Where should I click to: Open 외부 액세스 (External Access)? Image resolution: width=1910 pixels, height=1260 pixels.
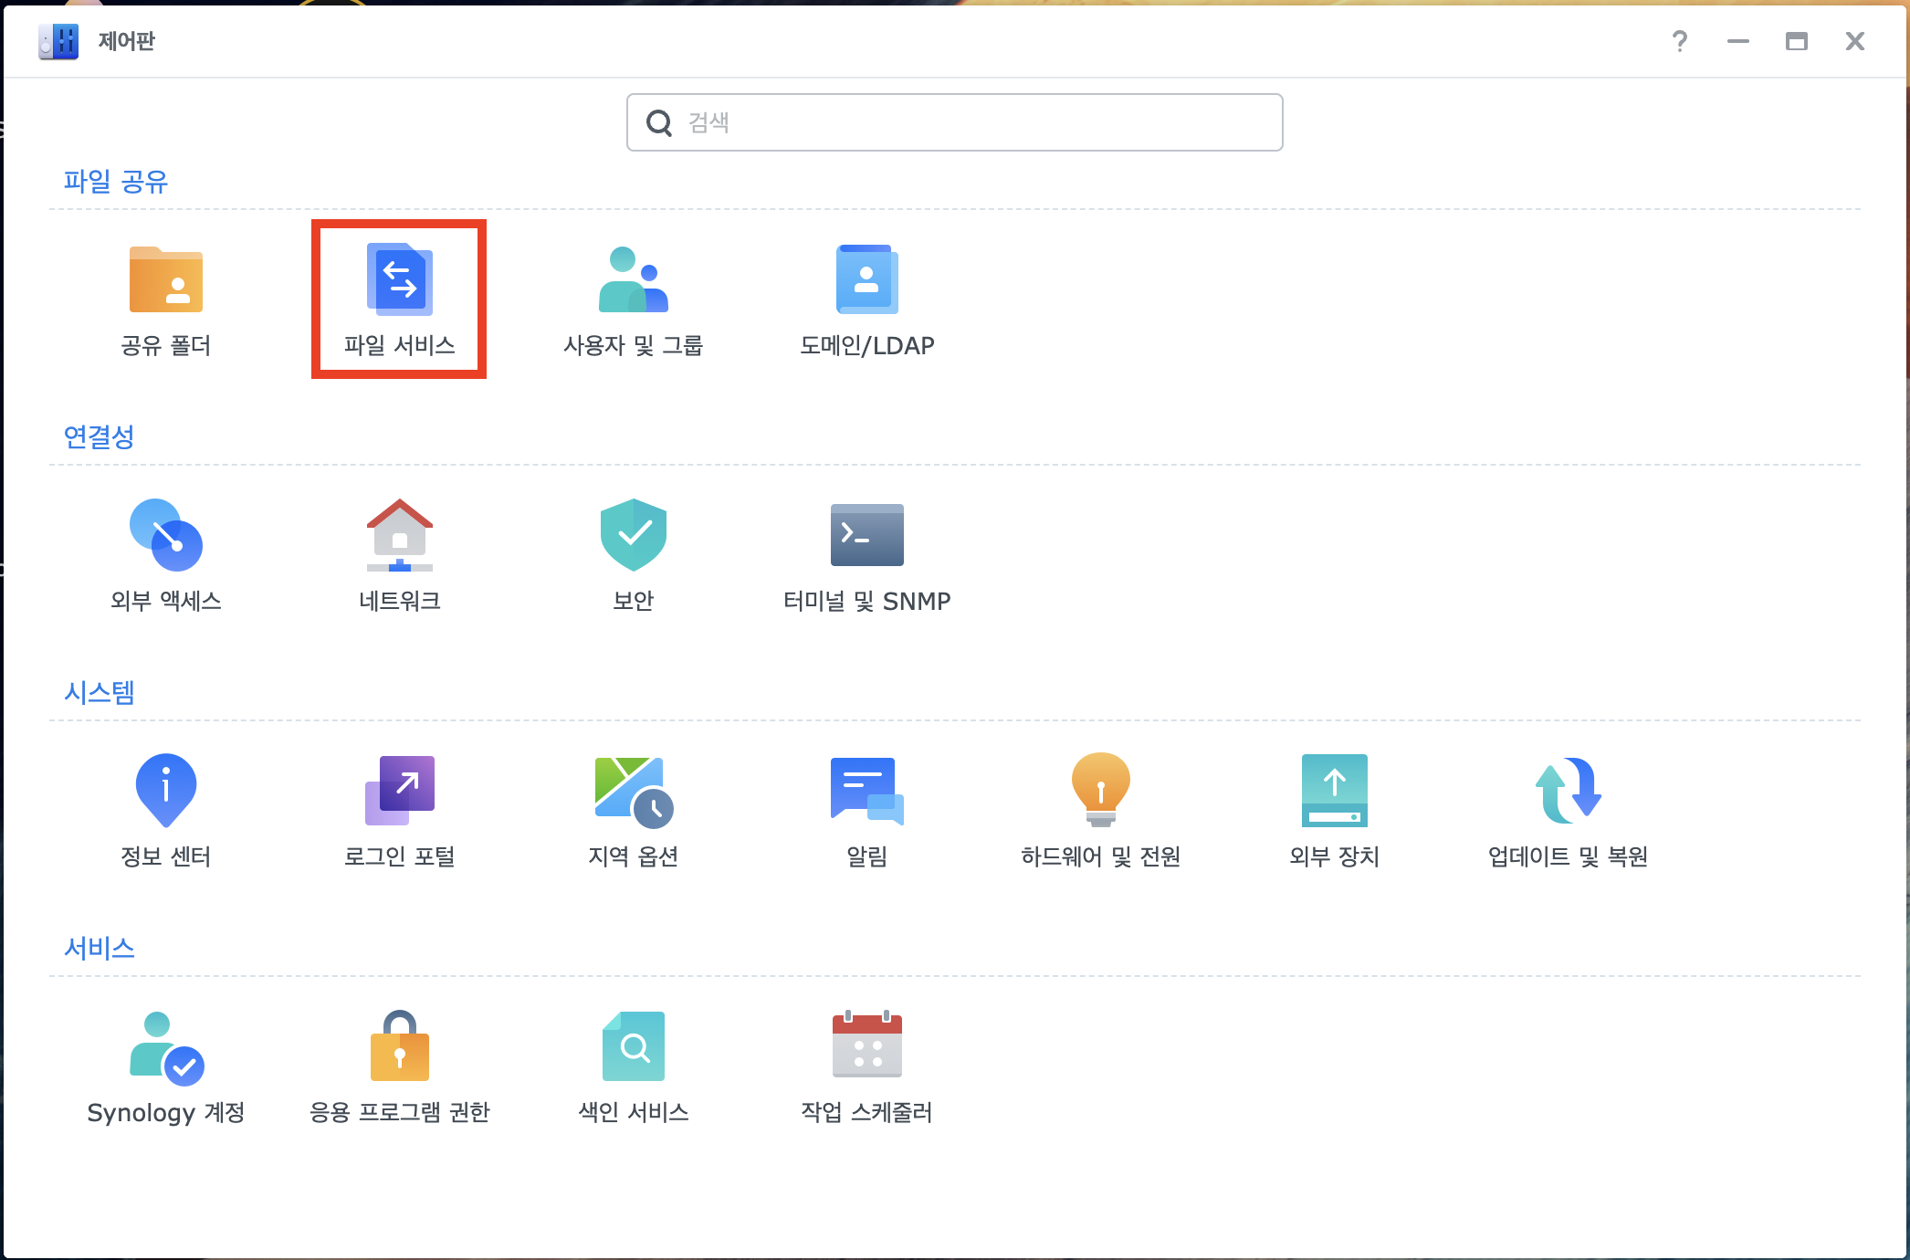(x=166, y=537)
